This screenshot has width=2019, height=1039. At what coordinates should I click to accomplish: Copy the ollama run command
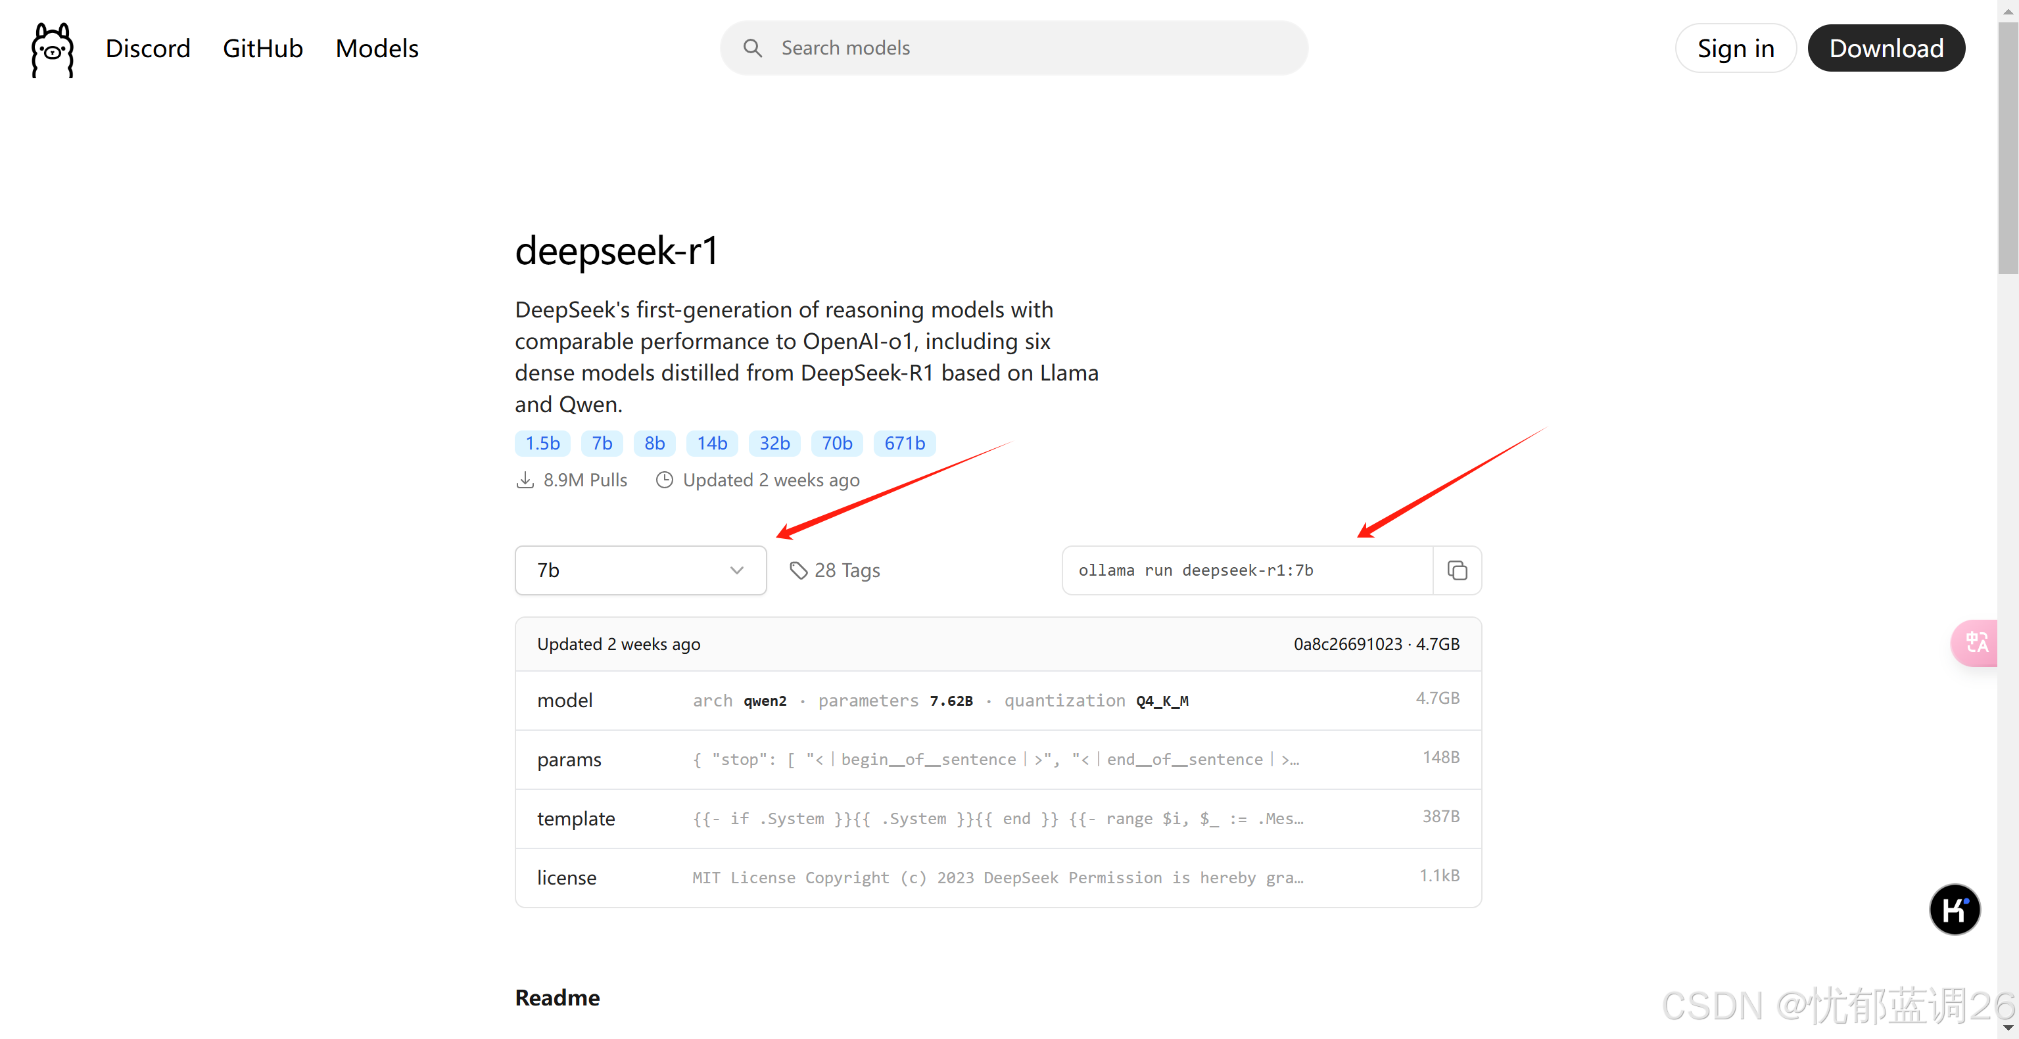[x=1456, y=570]
